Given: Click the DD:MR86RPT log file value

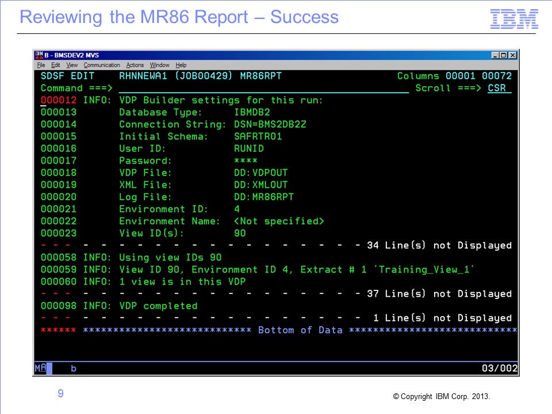Looking at the screenshot, I should (264, 197).
